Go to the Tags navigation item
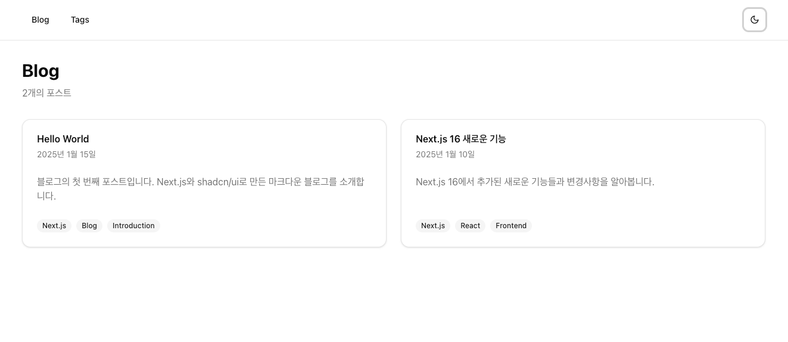This screenshot has width=788, height=342. coord(80,20)
